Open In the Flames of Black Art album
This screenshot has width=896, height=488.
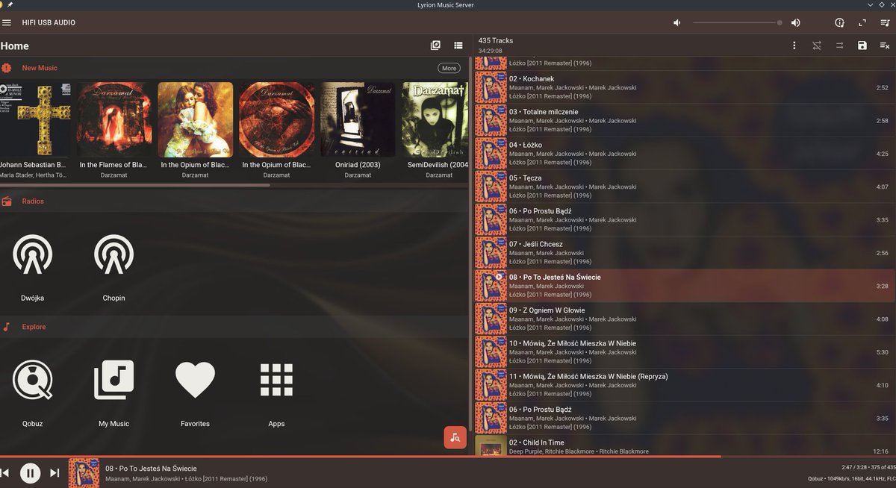(113, 119)
